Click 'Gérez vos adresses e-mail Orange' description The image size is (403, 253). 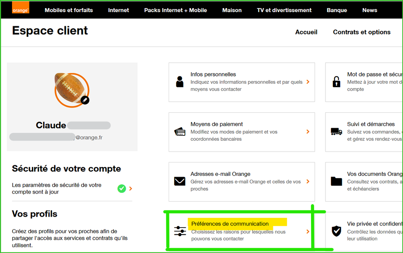(x=245, y=186)
